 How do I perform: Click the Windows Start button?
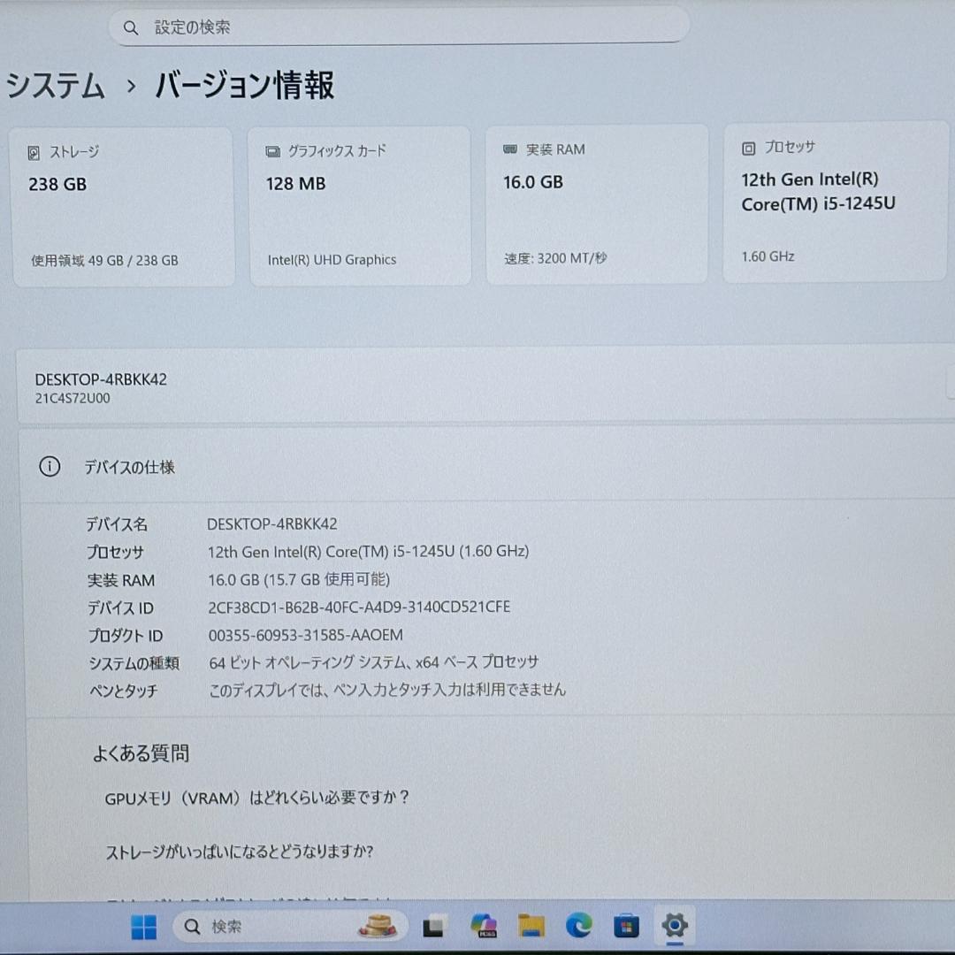tap(144, 927)
